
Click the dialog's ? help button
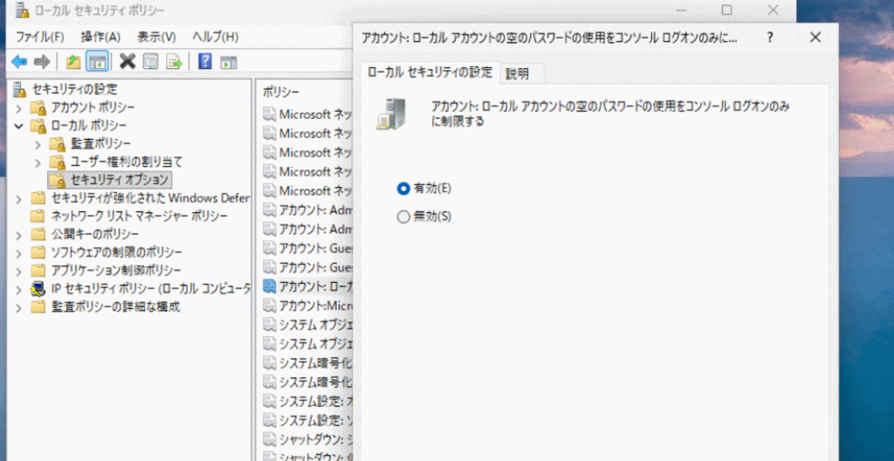point(769,38)
